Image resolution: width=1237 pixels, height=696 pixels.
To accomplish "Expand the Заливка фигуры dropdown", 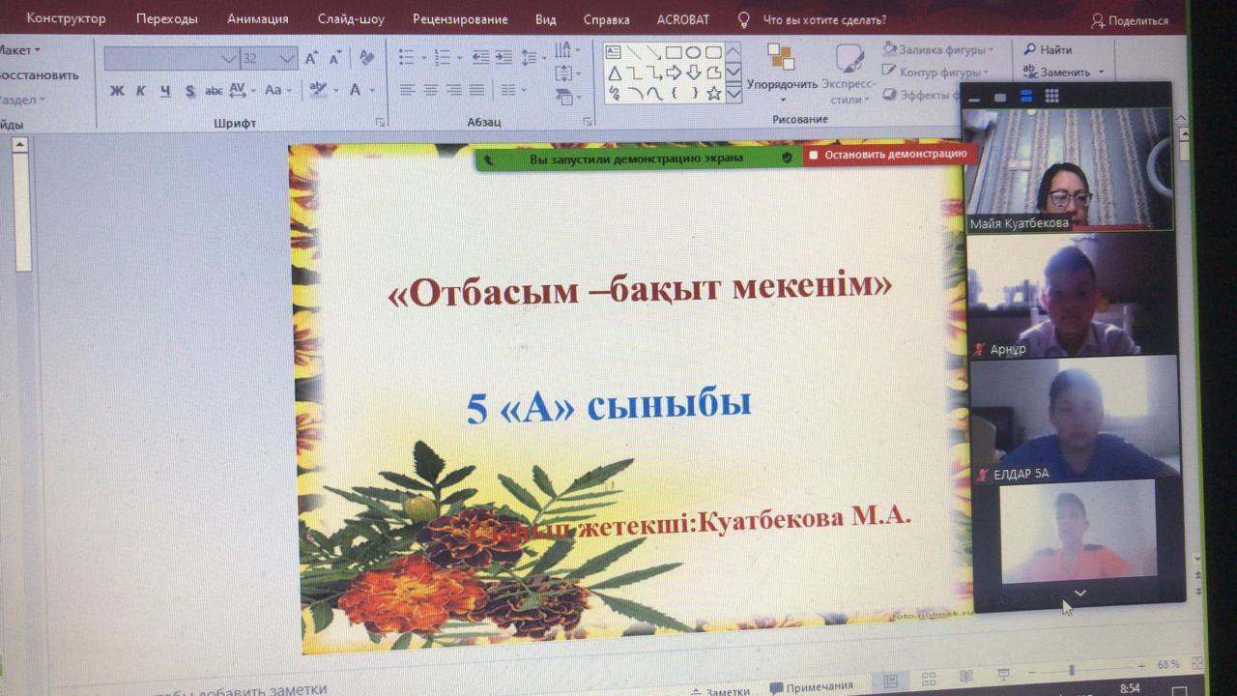I will pyautogui.click(x=991, y=49).
